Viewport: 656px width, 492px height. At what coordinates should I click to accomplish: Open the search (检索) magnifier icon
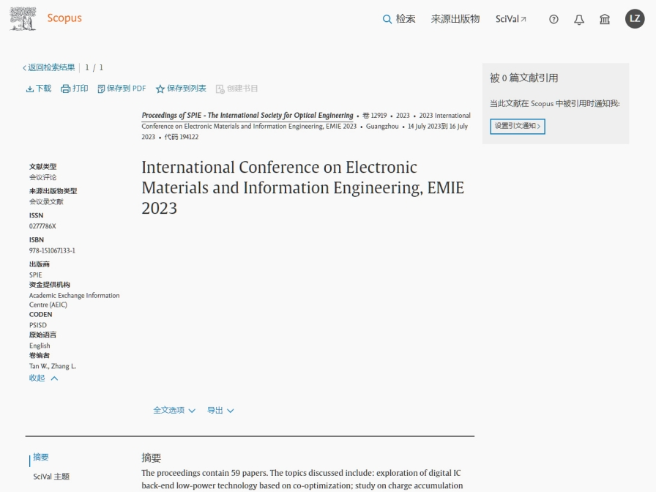tap(387, 19)
